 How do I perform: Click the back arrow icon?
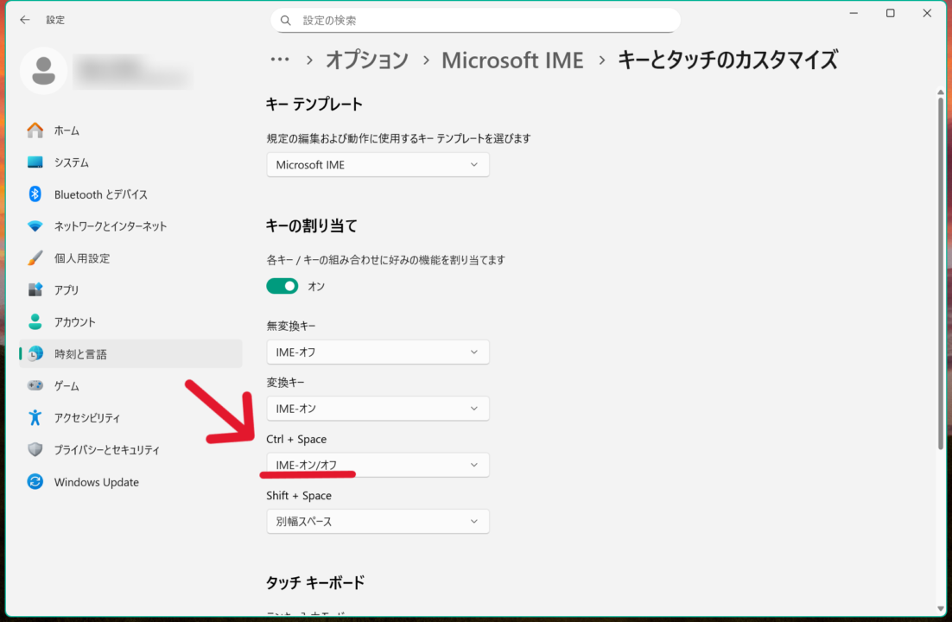(25, 20)
